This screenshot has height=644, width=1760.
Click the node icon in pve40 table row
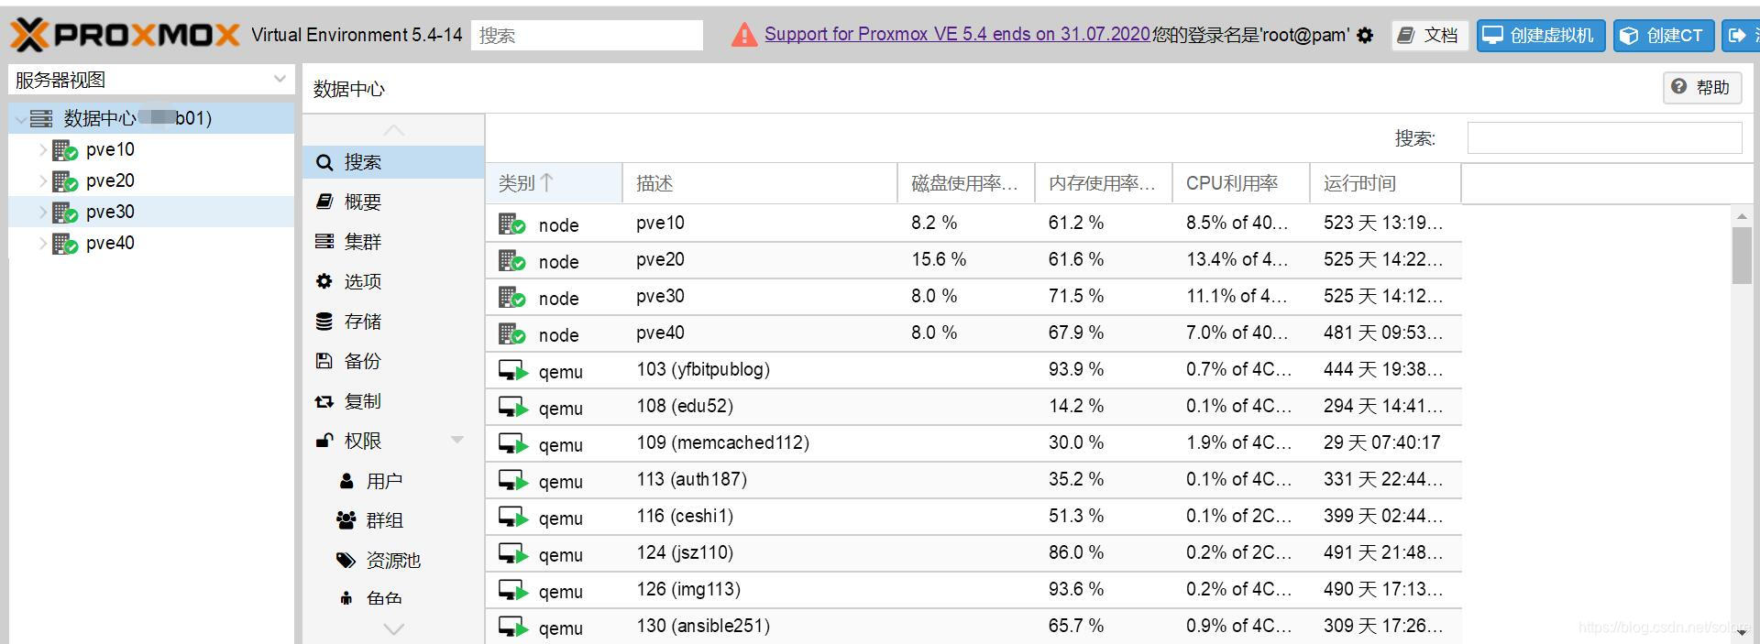pos(511,334)
